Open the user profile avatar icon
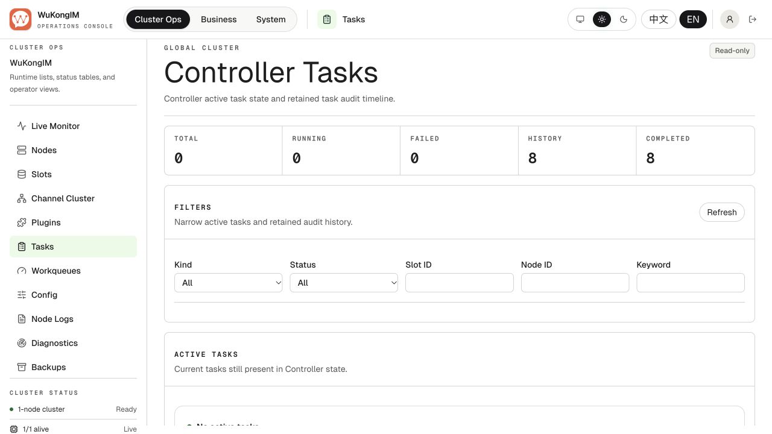 (x=730, y=19)
